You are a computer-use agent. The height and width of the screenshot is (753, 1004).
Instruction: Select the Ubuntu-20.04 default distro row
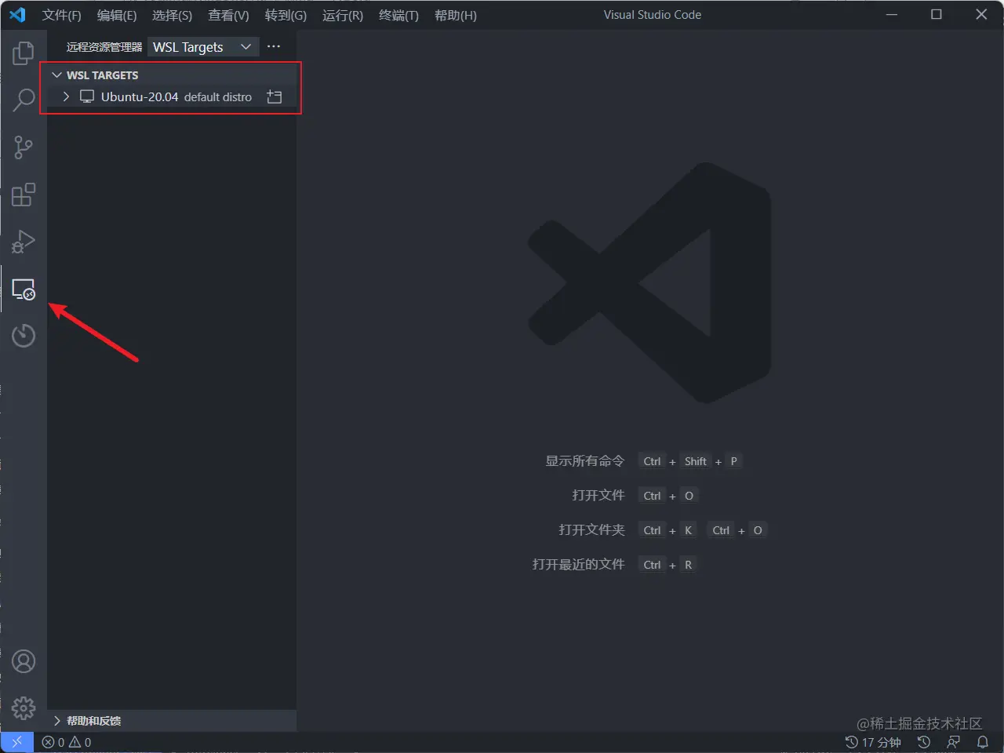click(x=172, y=96)
